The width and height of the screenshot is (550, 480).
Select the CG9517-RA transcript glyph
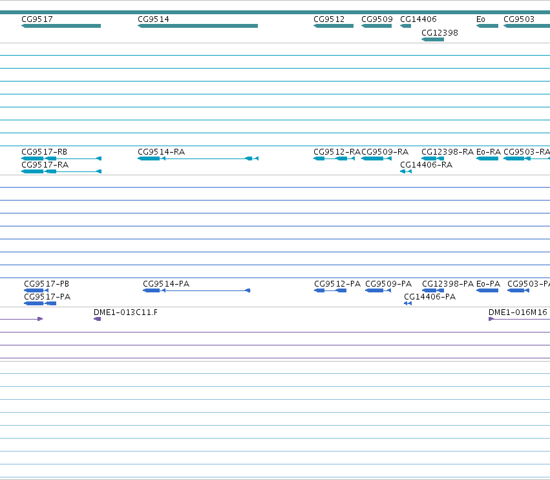[61, 171]
